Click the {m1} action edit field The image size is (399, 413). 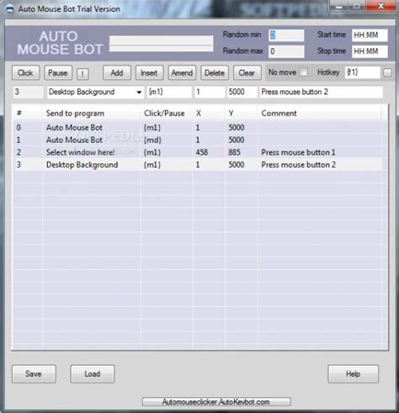pyautogui.click(x=169, y=93)
